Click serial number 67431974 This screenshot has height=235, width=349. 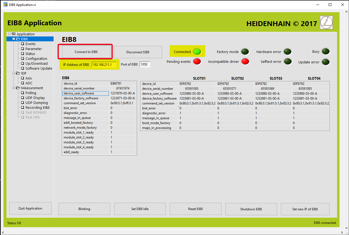(x=123, y=88)
